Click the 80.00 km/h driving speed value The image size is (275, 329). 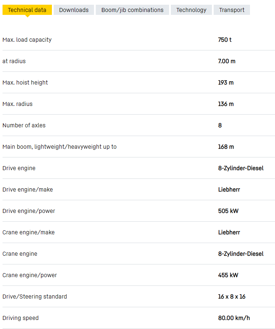pos(234,318)
